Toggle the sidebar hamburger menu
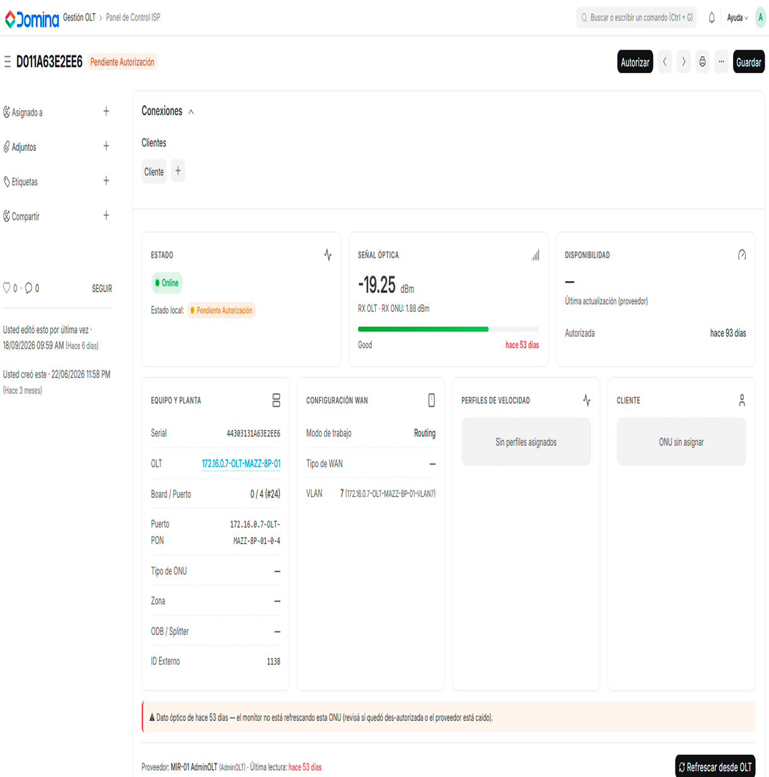 (8, 62)
